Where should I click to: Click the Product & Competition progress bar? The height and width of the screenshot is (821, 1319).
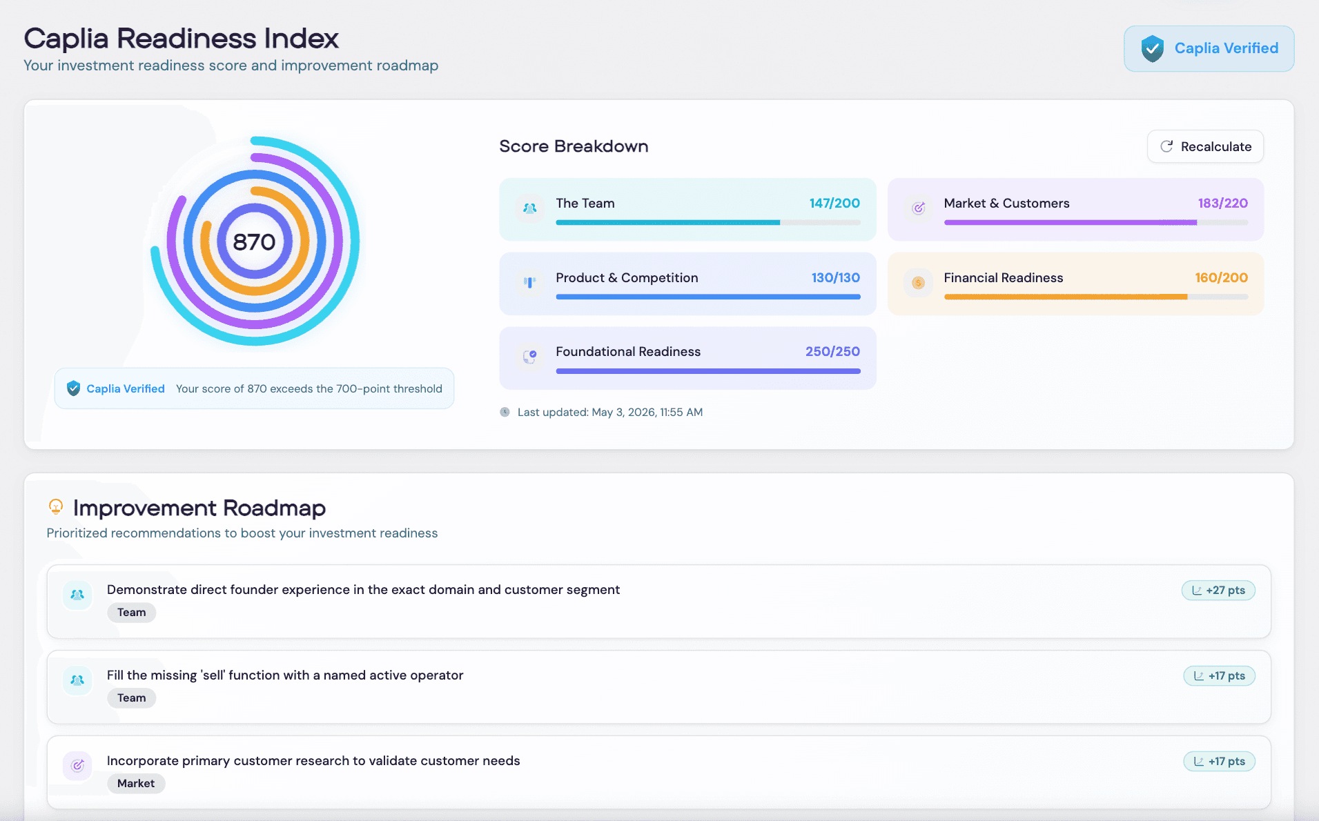pyautogui.click(x=708, y=297)
